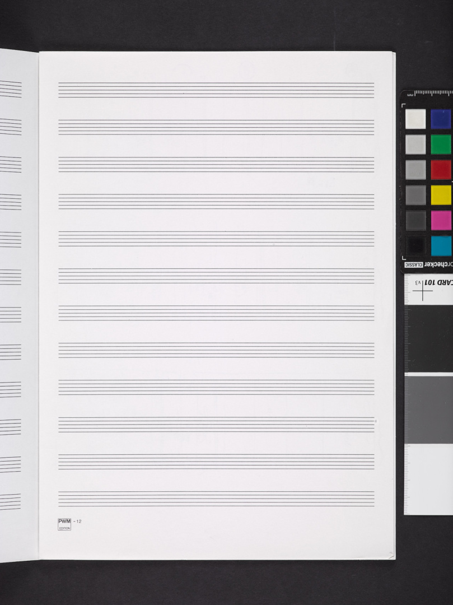Screen dimensions: 453x605
Task: Pick the white swatch on the color checker
Action: coord(415,119)
